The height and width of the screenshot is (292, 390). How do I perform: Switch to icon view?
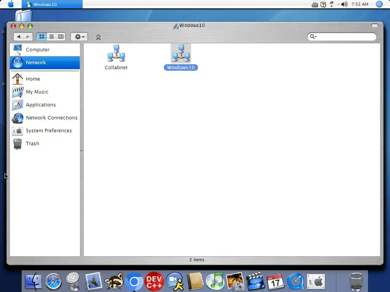coord(42,37)
